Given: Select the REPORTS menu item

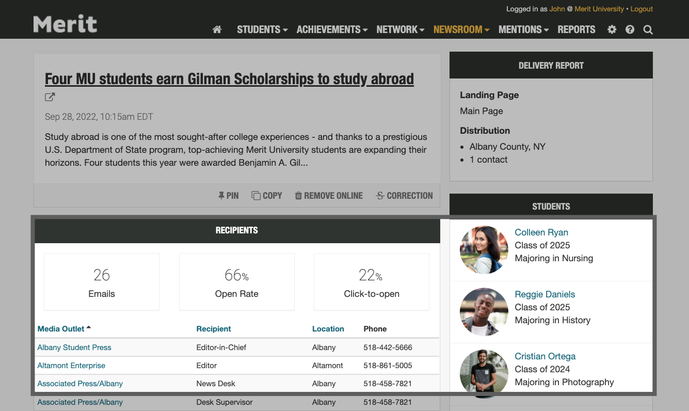Looking at the screenshot, I should pyautogui.click(x=576, y=29).
